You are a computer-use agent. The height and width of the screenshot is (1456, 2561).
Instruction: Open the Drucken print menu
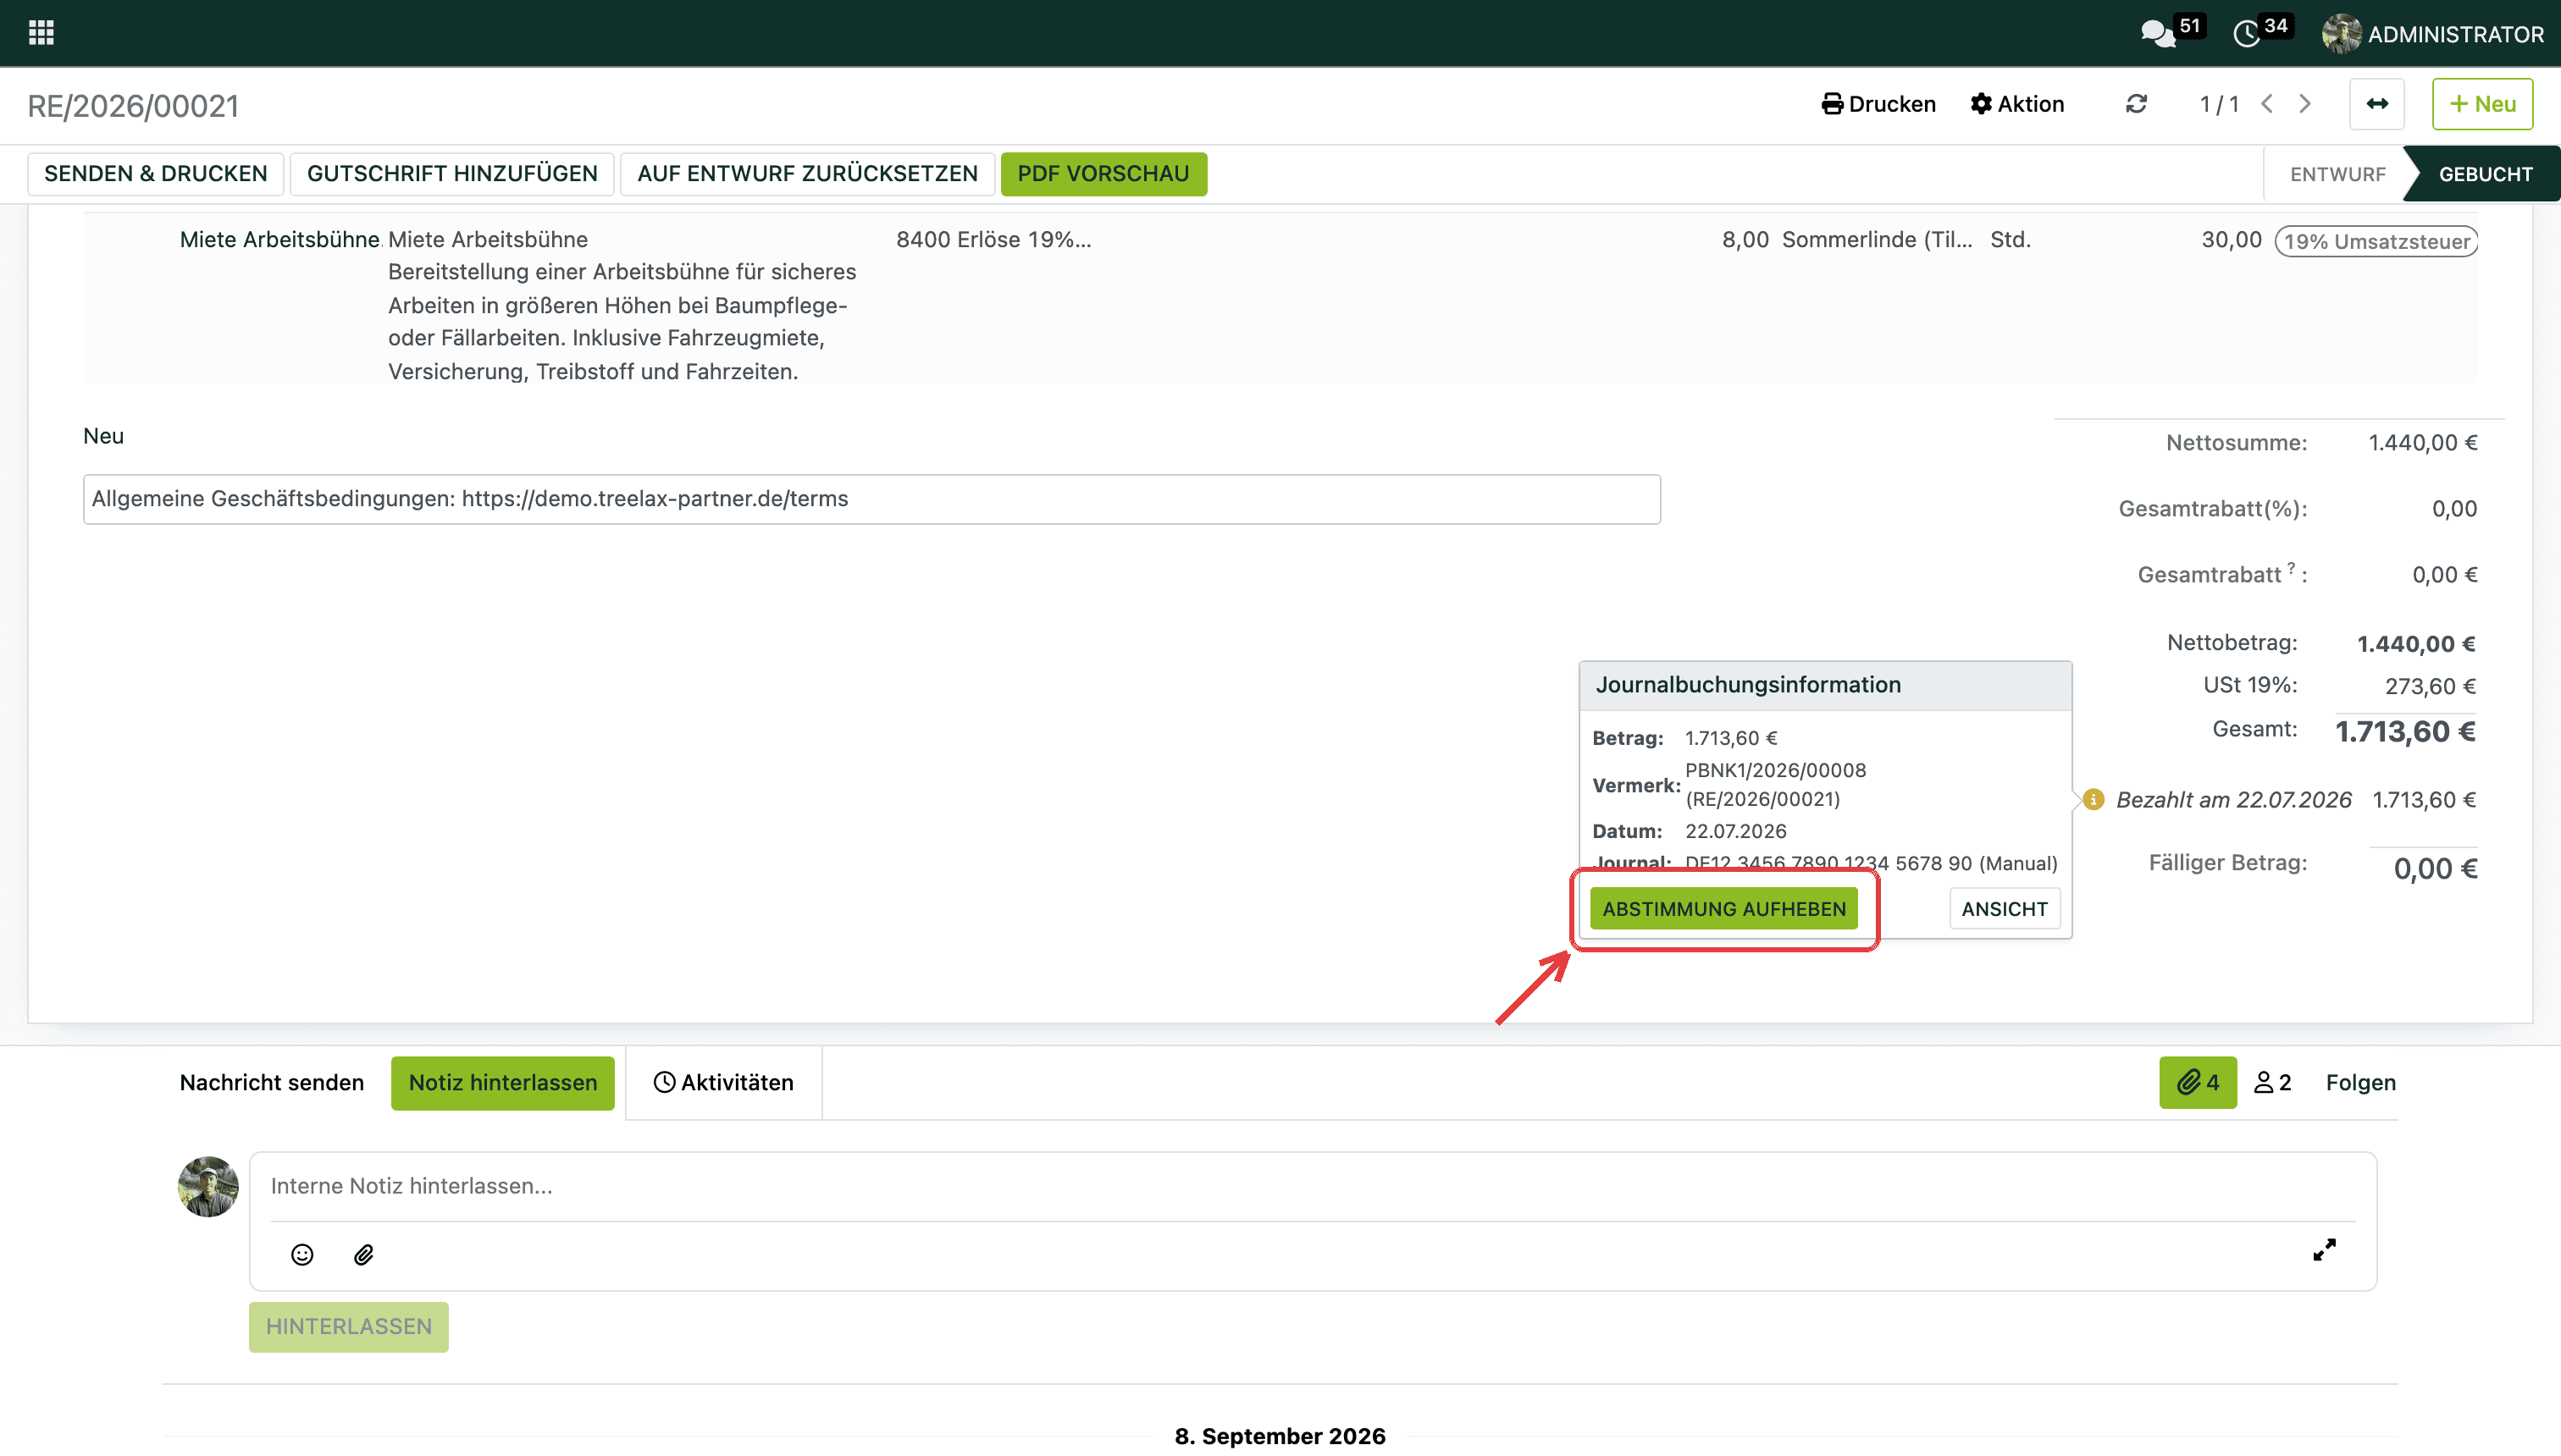tap(1878, 104)
